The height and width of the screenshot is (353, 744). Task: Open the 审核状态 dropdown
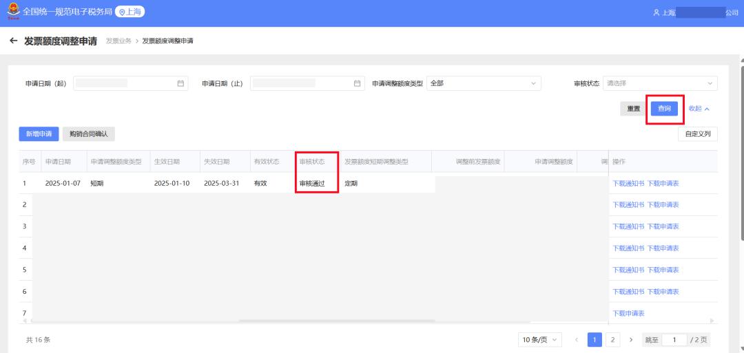pyautogui.click(x=659, y=83)
